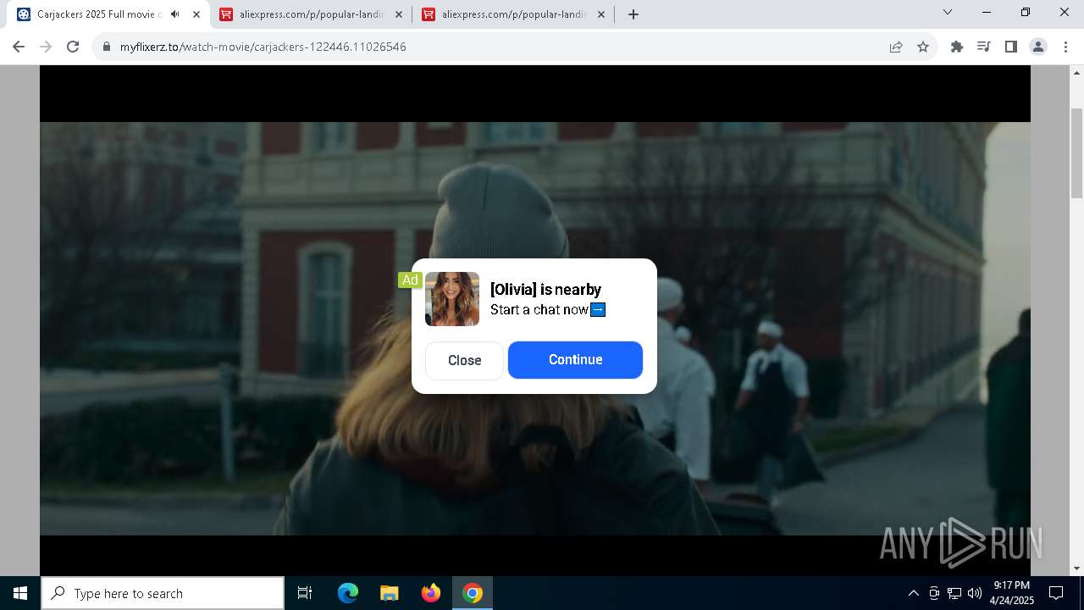The width and height of the screenshot is (1084, 610).
Task: Open the network status tray icon
Action: (x=954, y=593)
